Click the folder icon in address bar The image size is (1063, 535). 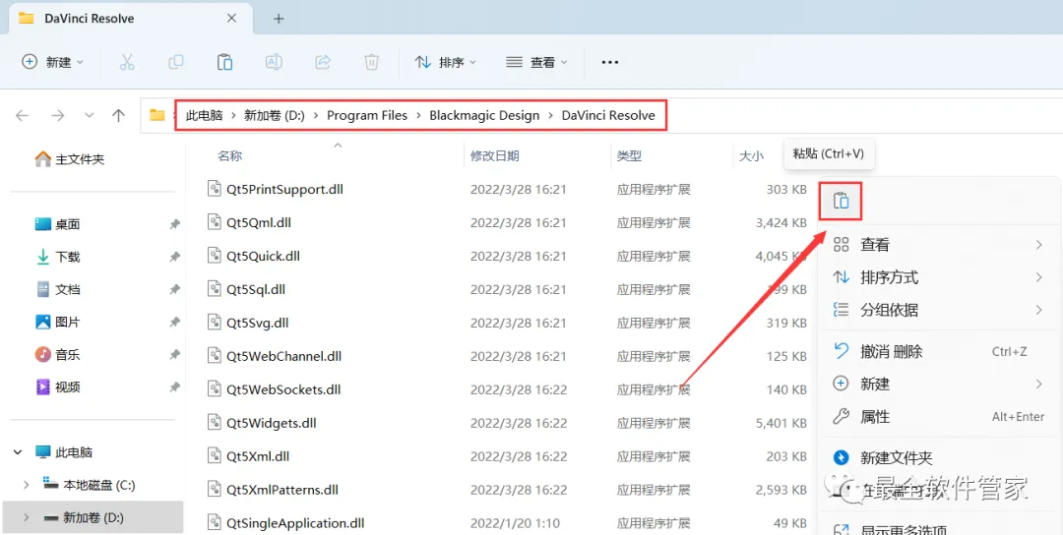click(x=157, y=115)
